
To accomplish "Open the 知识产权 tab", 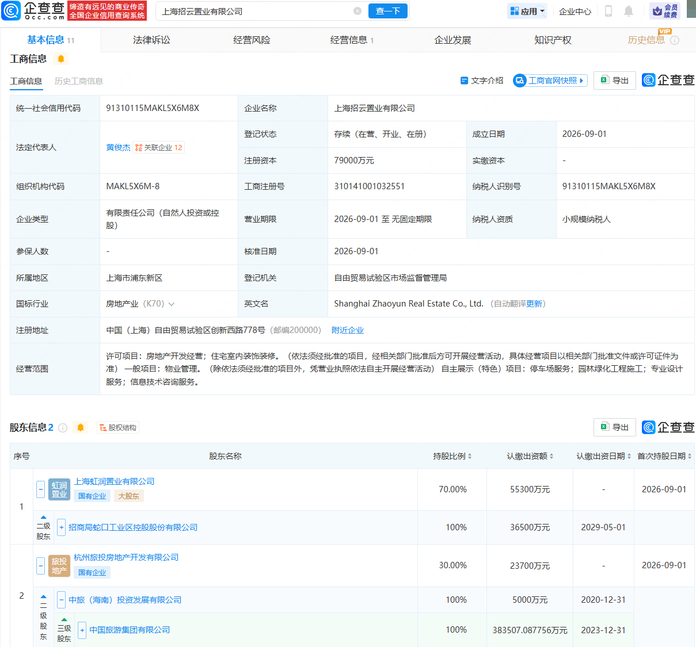I will point(553,40).
